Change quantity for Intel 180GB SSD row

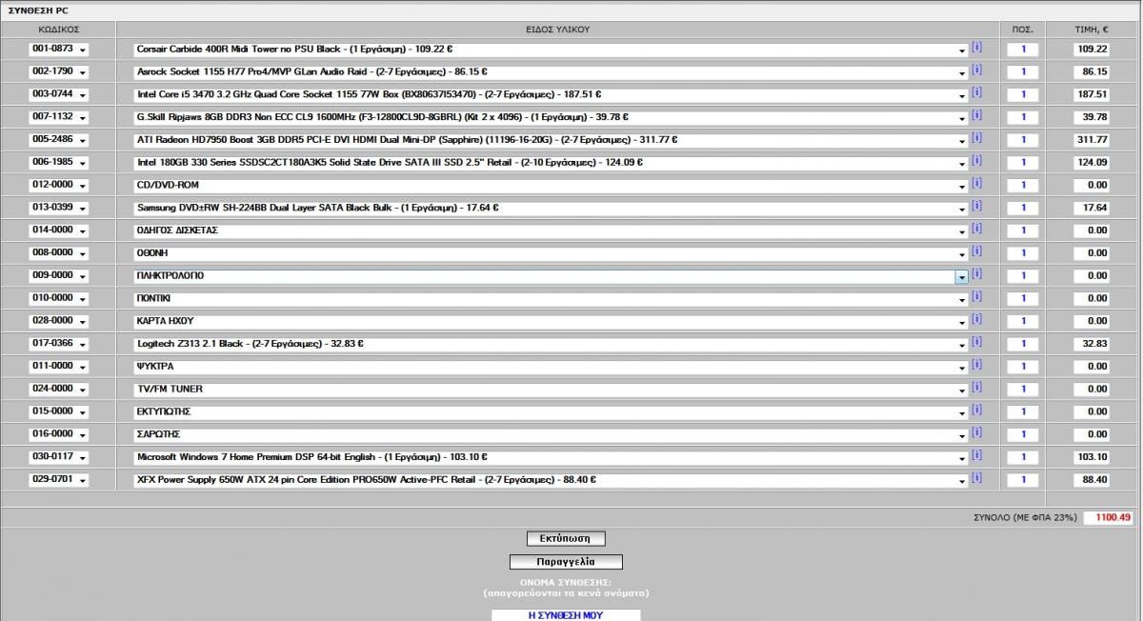[1023, 163]
